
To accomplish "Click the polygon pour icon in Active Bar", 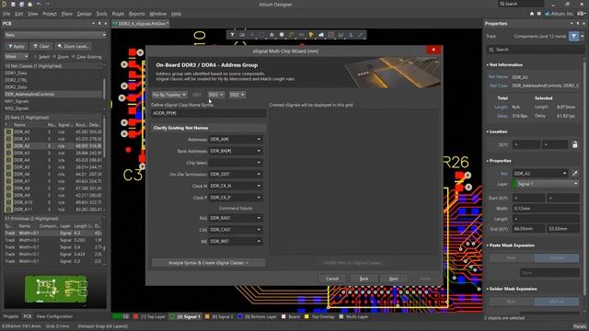I will click(x=321, y=35).
